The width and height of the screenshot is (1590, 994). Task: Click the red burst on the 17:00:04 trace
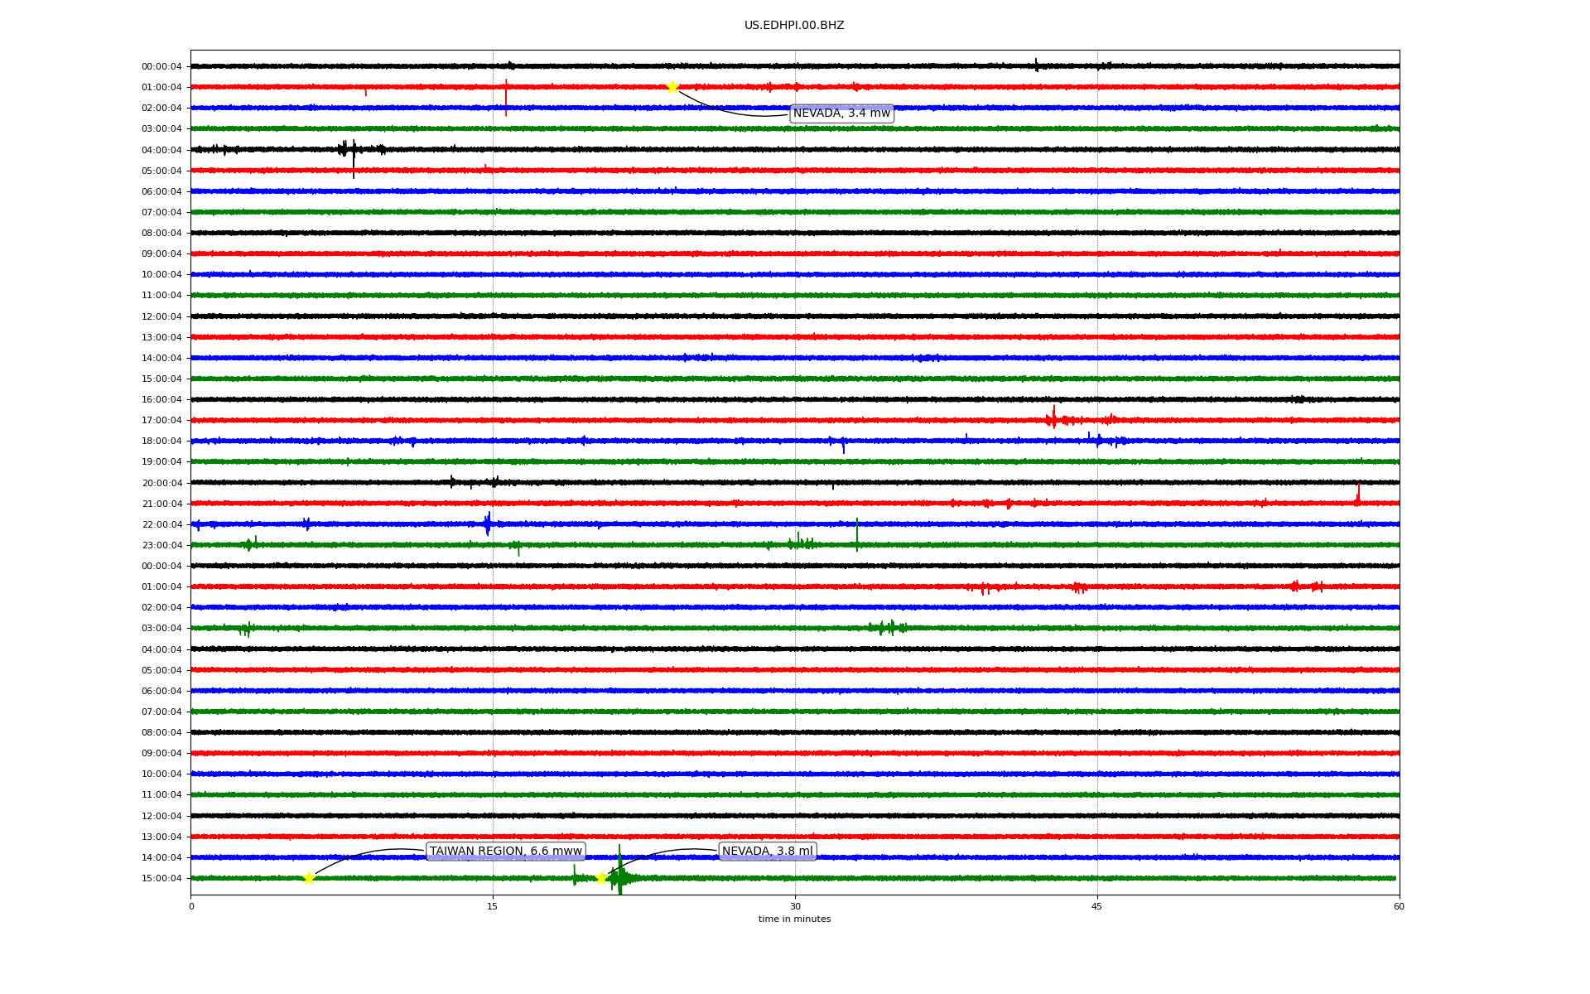[x=1053, y=418]
